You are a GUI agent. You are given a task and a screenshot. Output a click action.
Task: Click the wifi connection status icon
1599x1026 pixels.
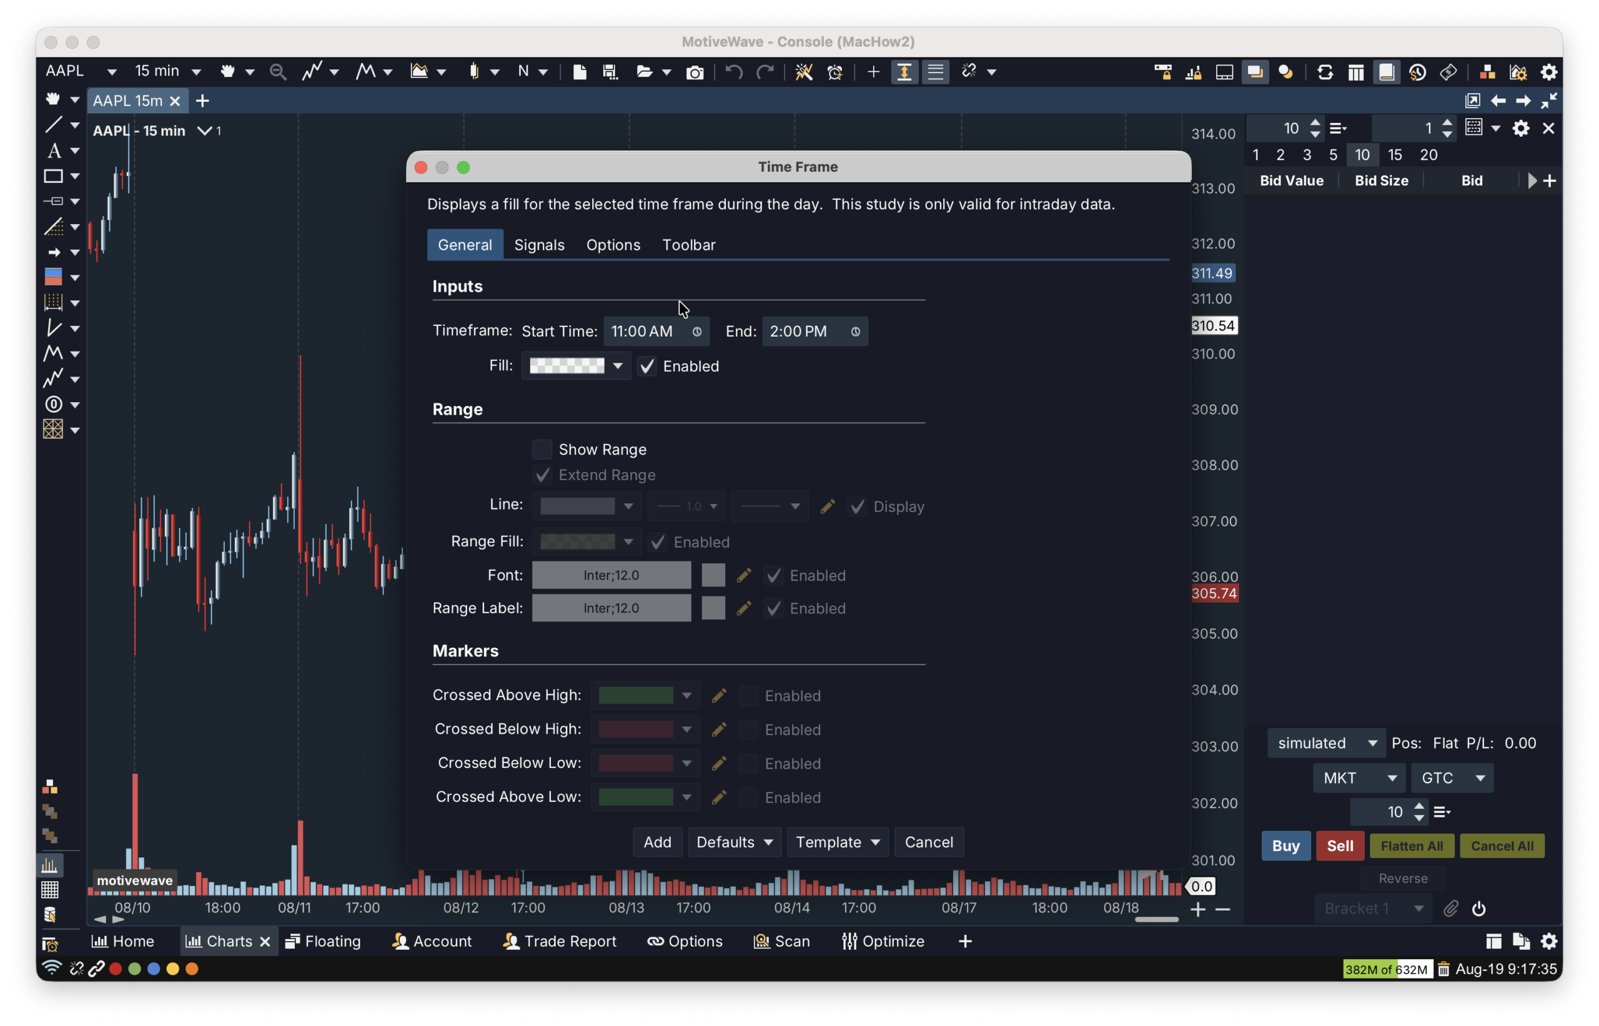pos(51,968)
